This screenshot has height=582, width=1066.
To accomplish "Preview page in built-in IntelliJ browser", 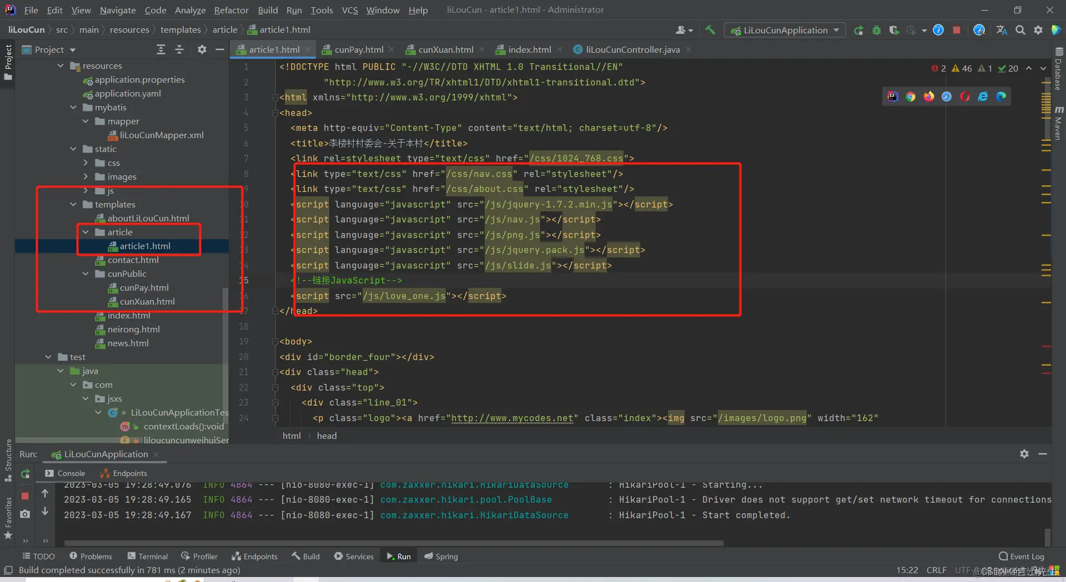I will coord(892,97).
